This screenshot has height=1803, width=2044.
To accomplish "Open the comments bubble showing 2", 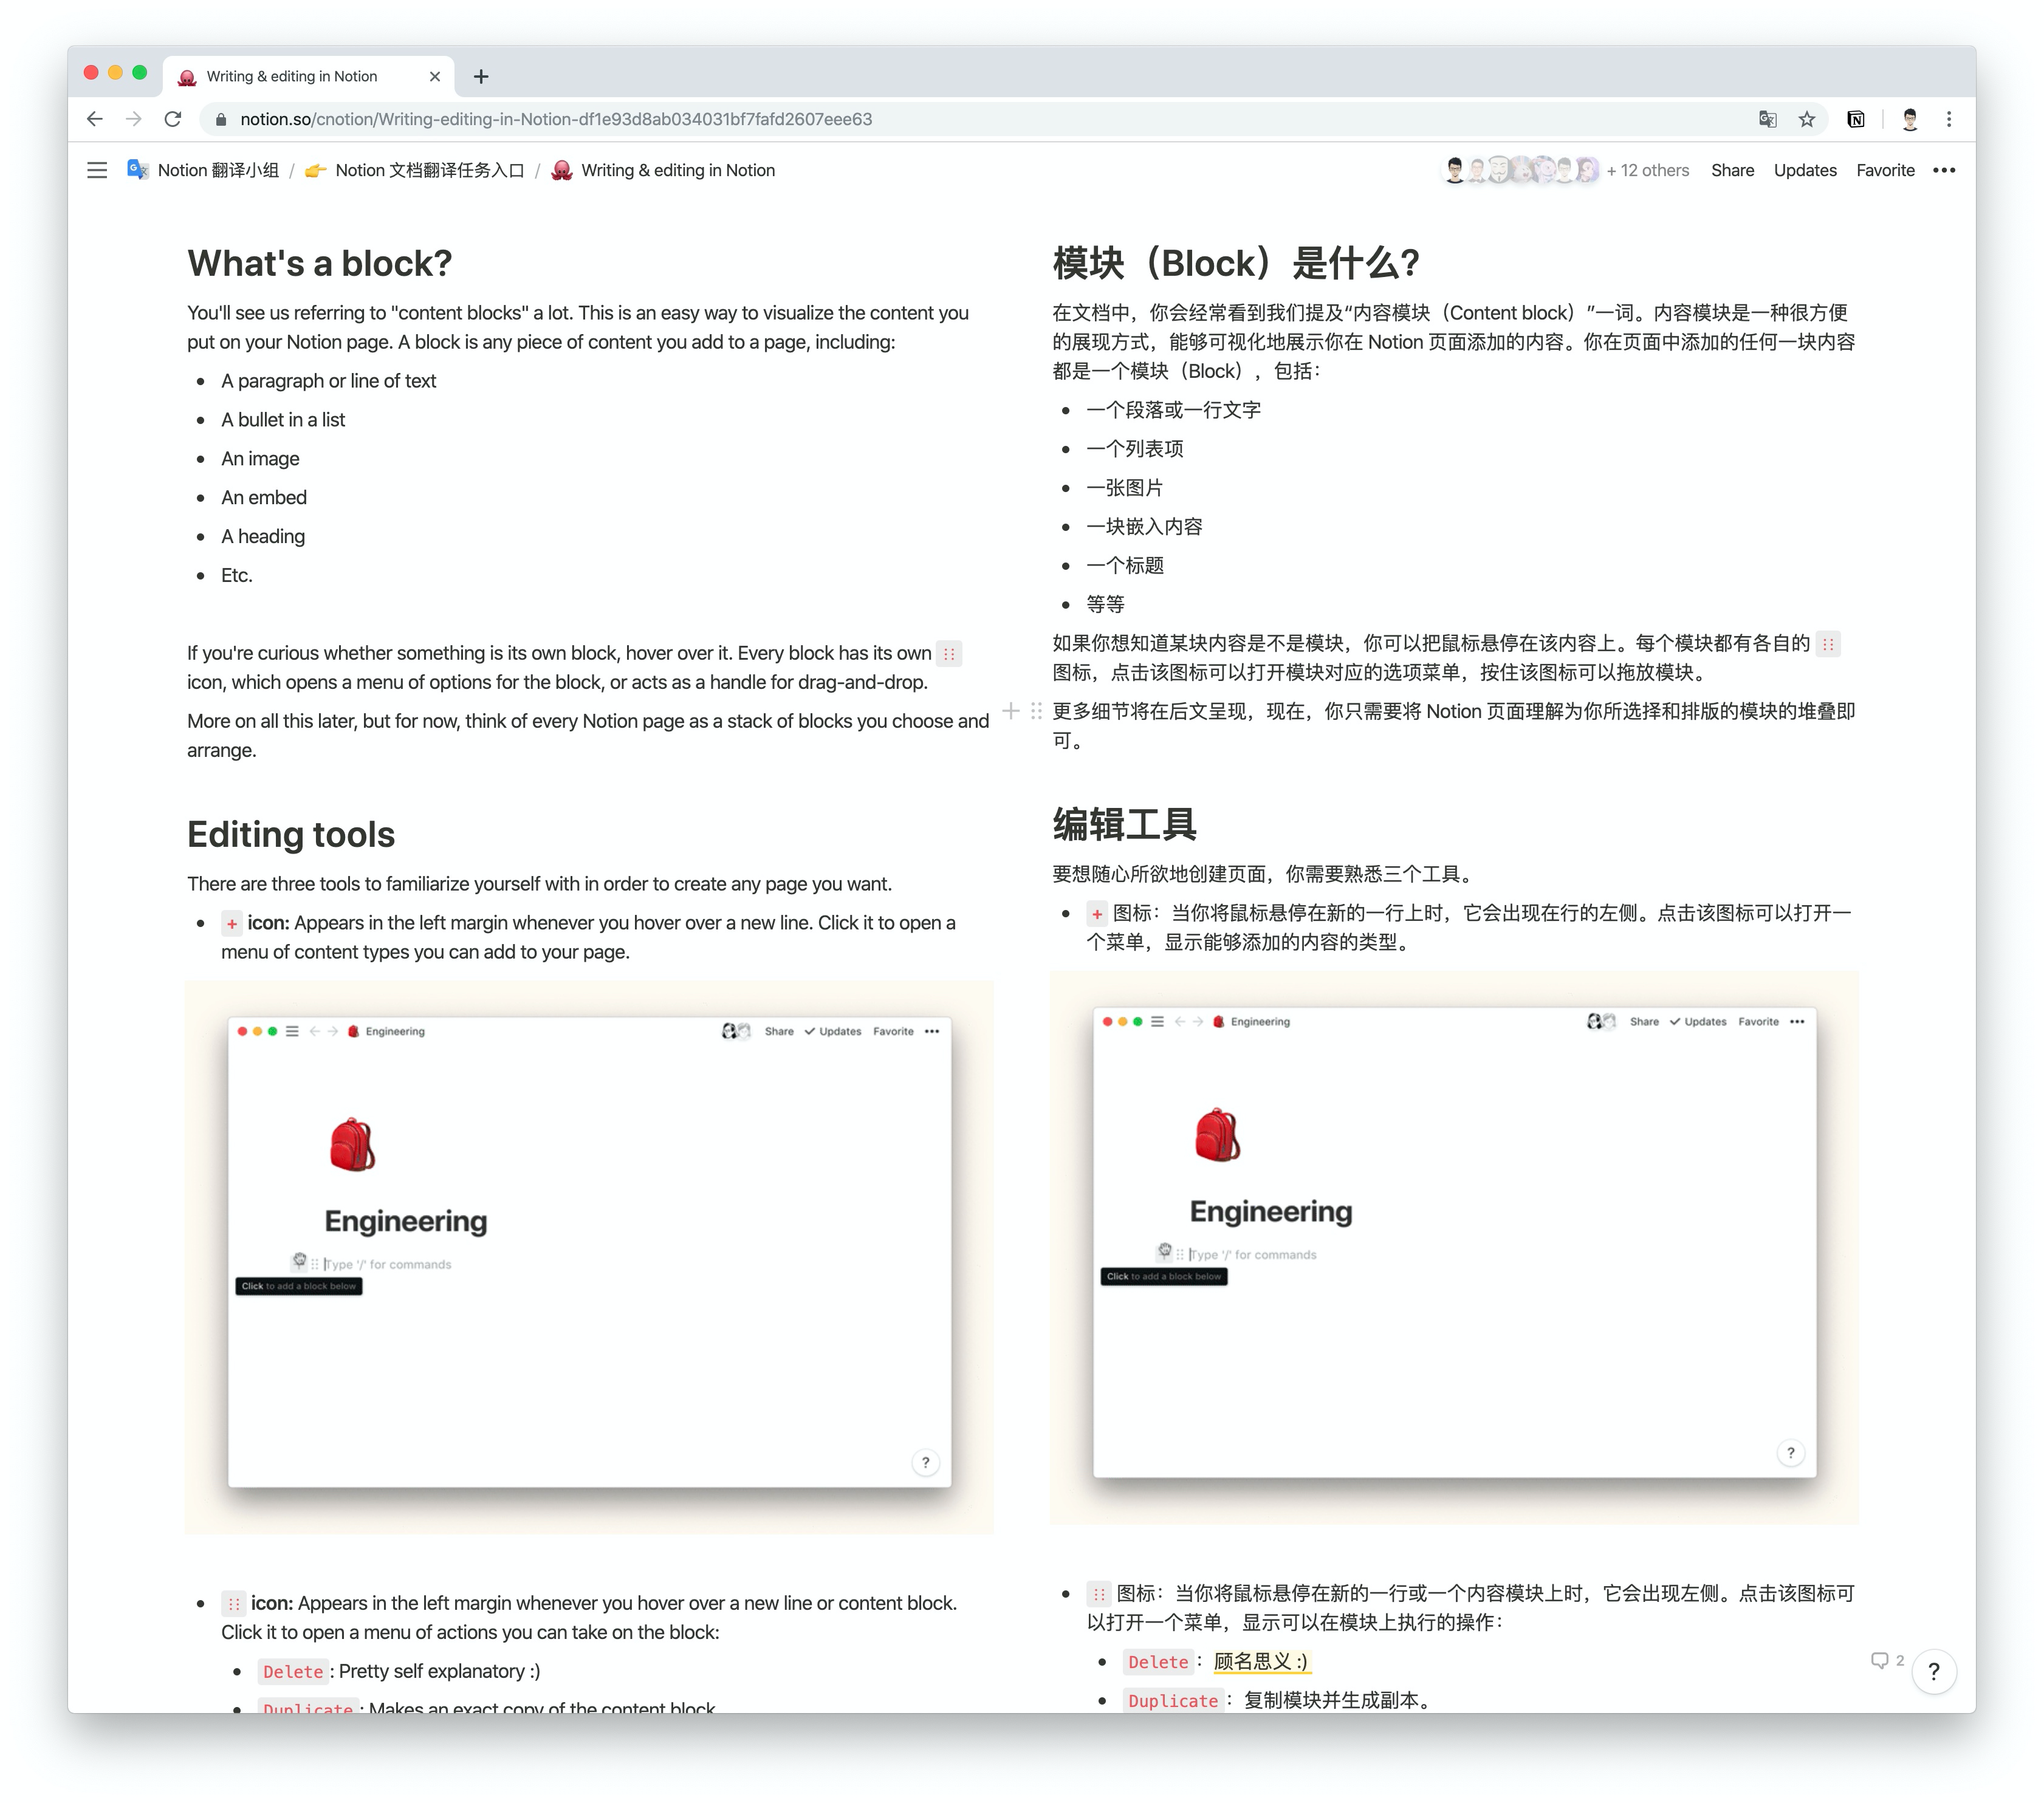I will (1887, 1660).
